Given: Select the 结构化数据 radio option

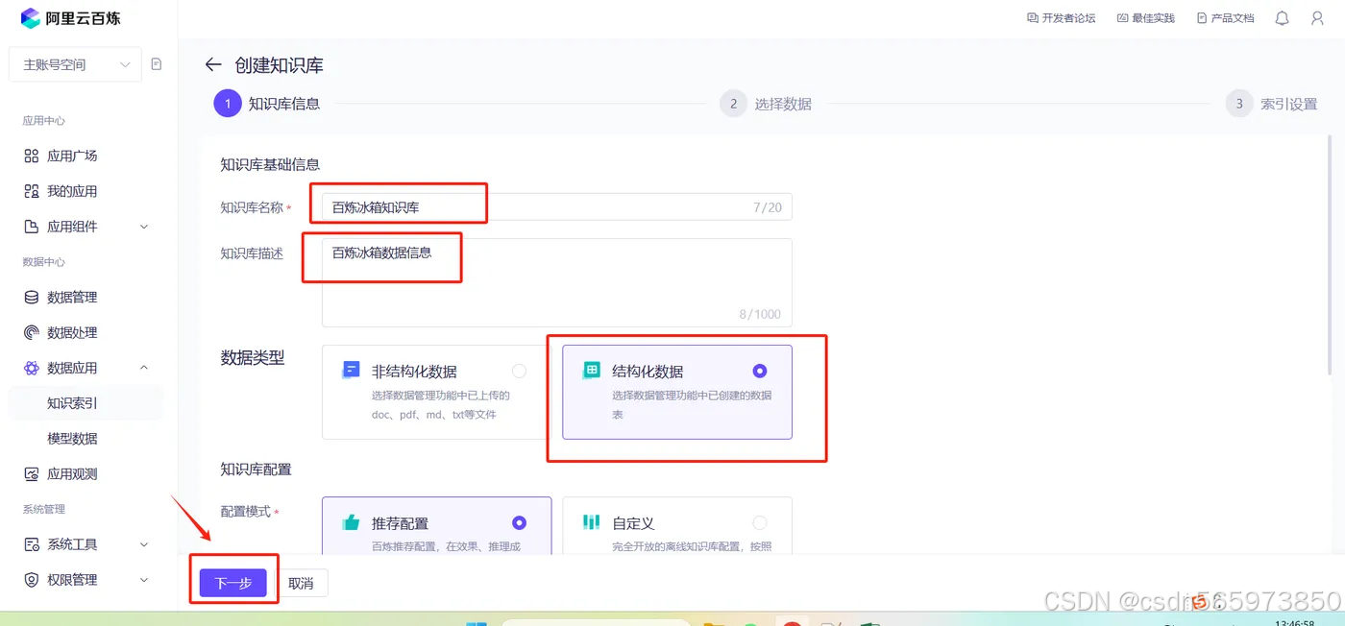Looking at the screenshot, I should click(x=760, y=370).
